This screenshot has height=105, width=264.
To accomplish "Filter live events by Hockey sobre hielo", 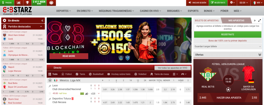I will coord(119,74).
